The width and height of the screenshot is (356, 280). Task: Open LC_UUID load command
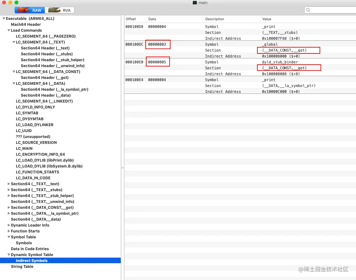(x=24, y=131)
